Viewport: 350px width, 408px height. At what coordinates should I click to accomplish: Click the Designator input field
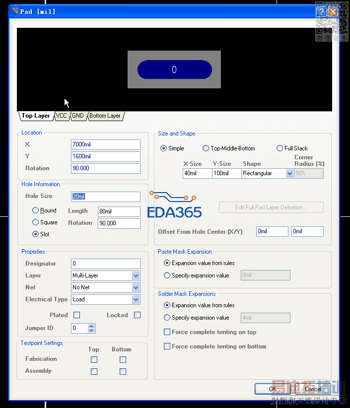coord(106,264)
